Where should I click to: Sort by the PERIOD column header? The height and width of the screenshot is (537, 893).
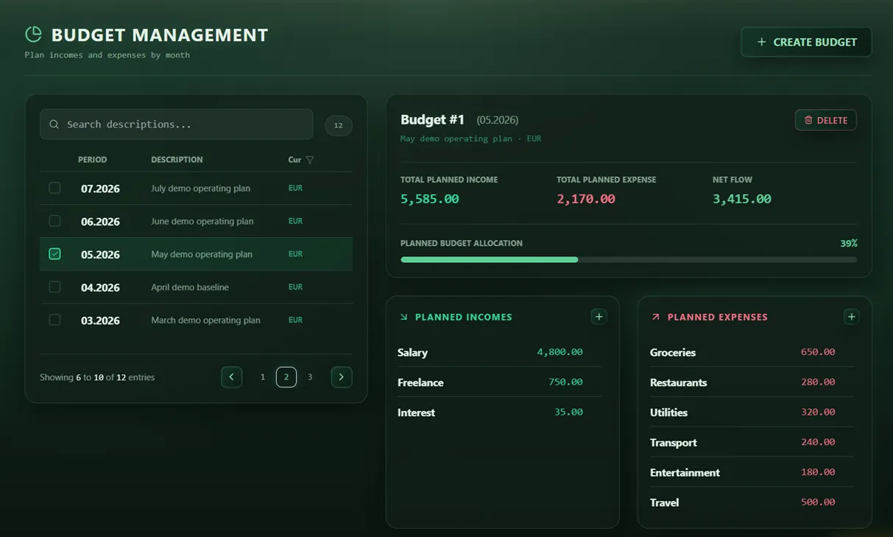93,160
